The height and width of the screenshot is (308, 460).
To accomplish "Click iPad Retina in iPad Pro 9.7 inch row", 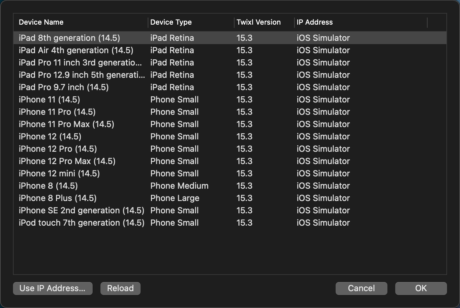I will (x=172, y=87).
